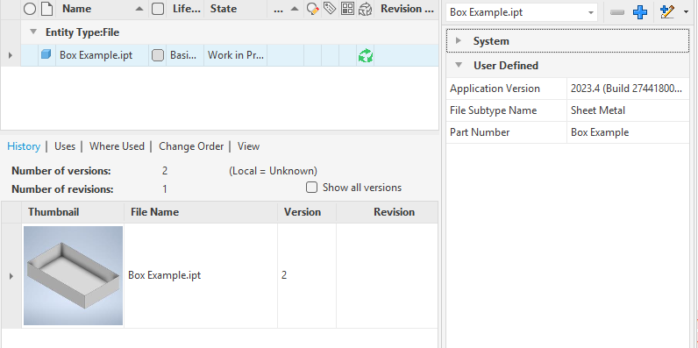Click the Version column header

(x=307, y=212)
